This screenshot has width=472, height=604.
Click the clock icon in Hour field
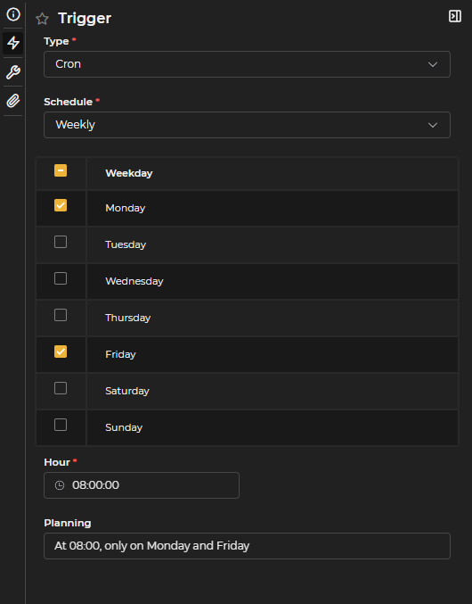pos(60,485)
